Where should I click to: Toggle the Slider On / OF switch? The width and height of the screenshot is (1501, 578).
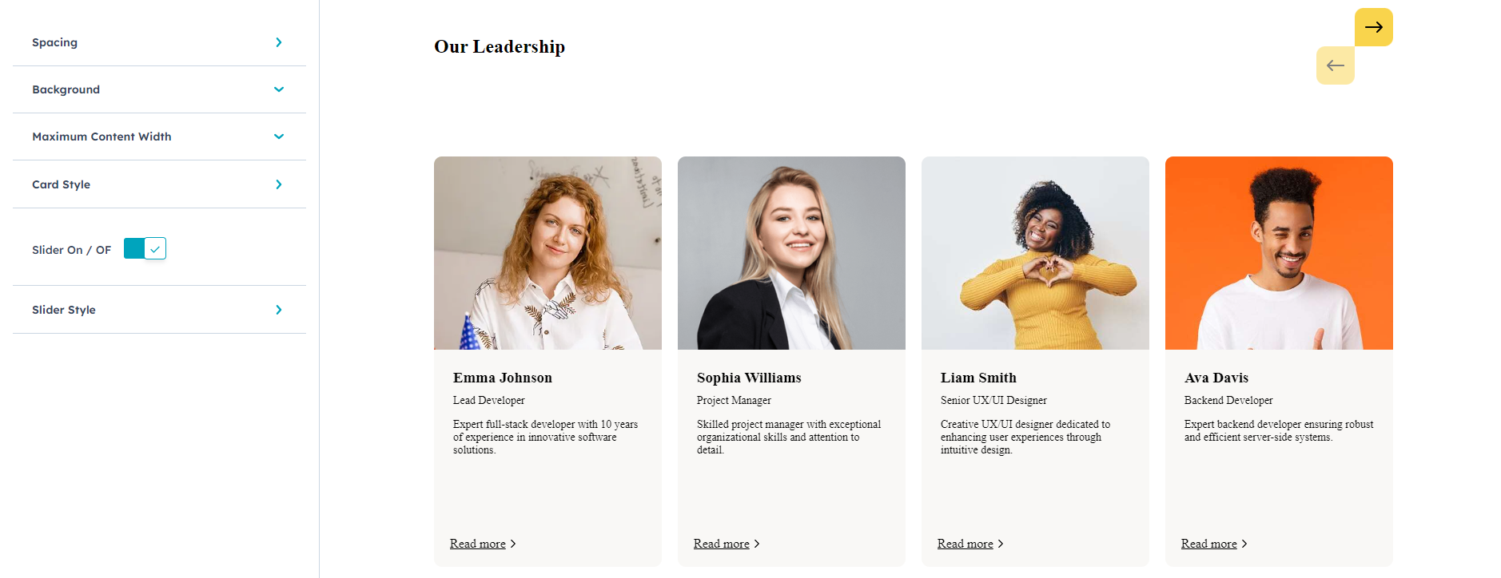(x=145, y=249)
